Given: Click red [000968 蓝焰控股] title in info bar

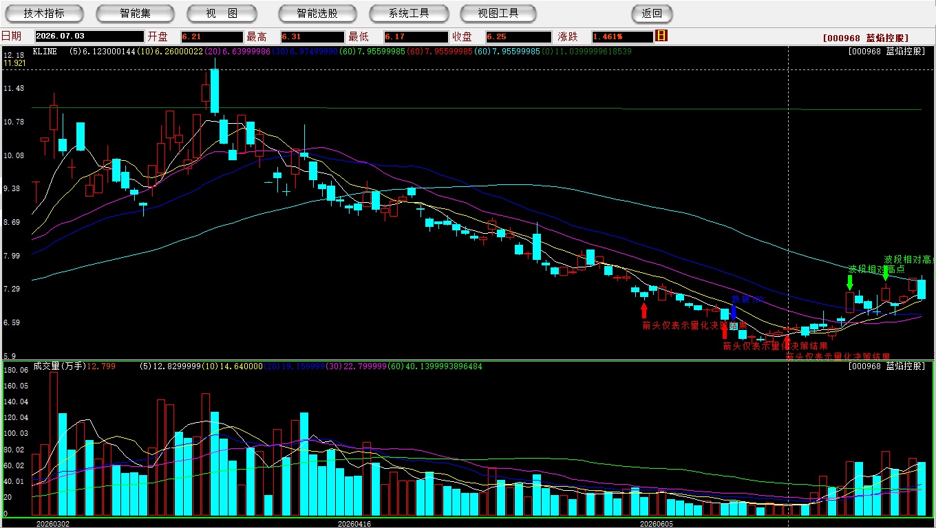Looking at the screenshot, I should point(866,38).
